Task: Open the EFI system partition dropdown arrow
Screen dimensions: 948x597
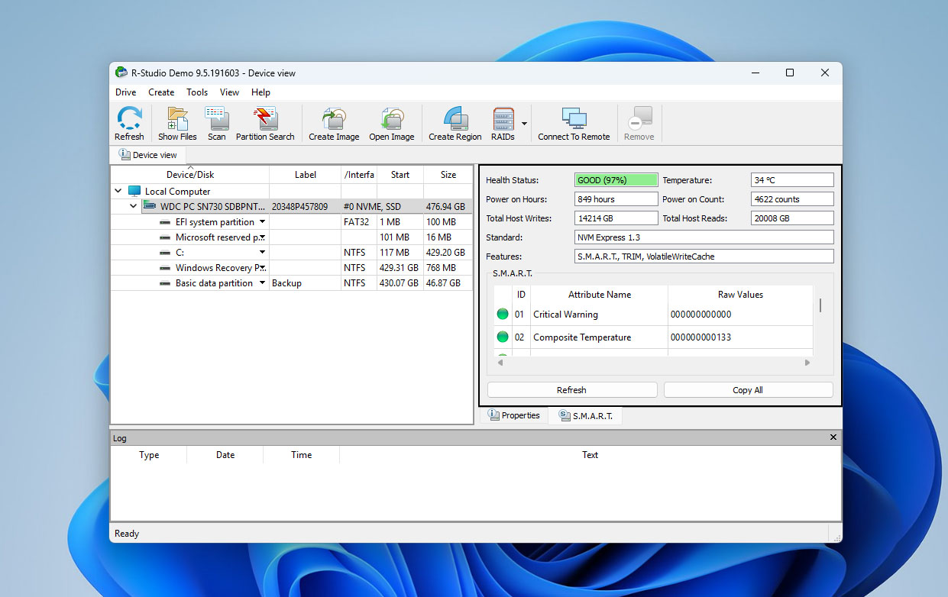Action: (x=262, y=221)
